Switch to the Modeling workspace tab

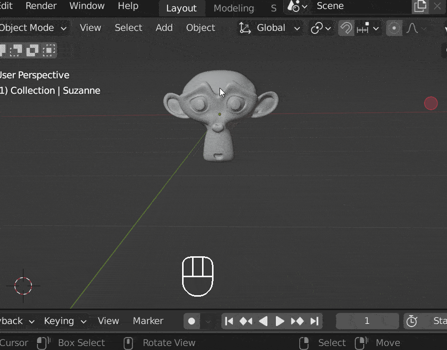233,8
